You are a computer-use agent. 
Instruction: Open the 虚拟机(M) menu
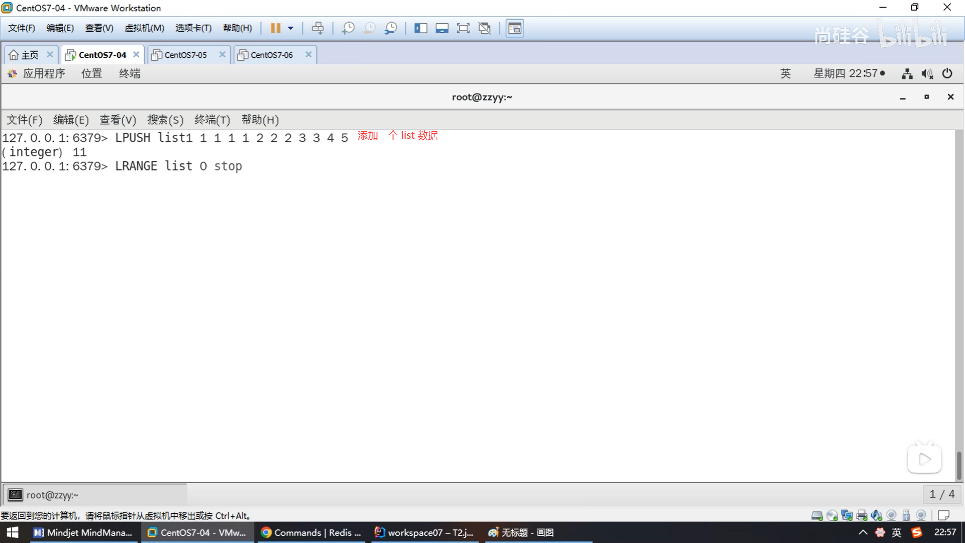click(144, 28)
